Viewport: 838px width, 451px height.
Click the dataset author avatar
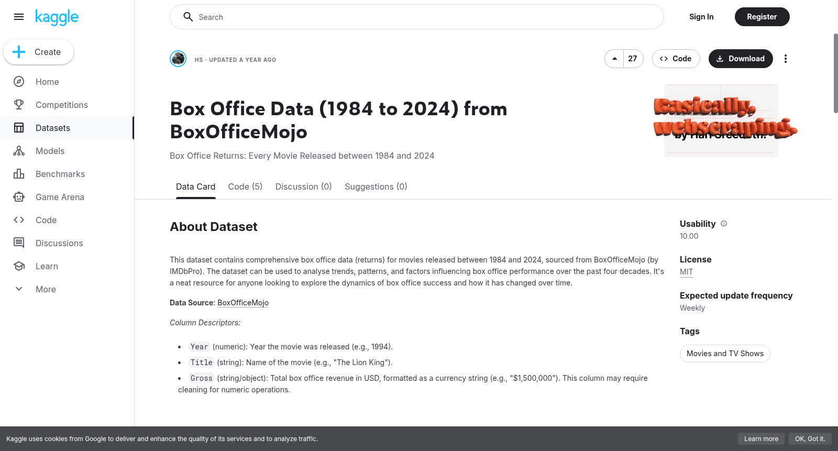(x=178, y=59)
